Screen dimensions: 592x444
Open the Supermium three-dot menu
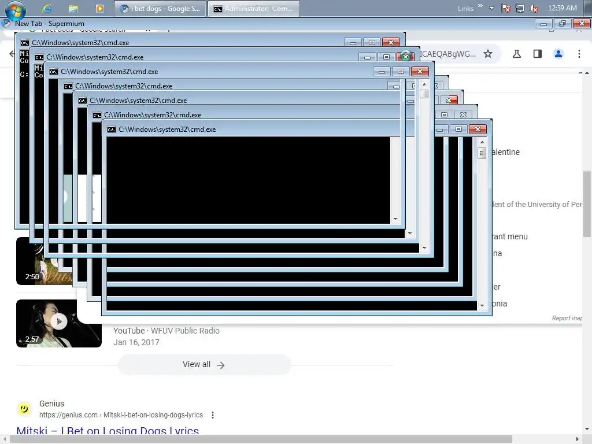[x=579, y=54]
